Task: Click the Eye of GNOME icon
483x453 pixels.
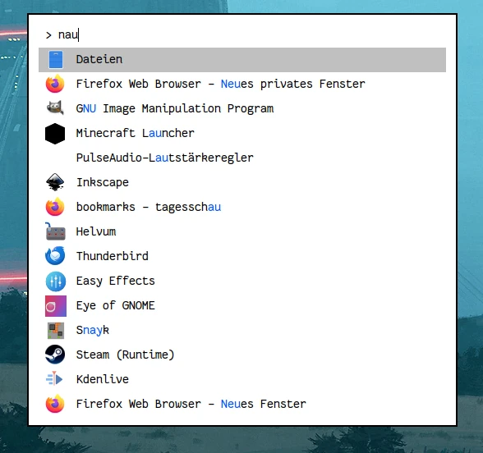Action: click(x=56, y=306)
